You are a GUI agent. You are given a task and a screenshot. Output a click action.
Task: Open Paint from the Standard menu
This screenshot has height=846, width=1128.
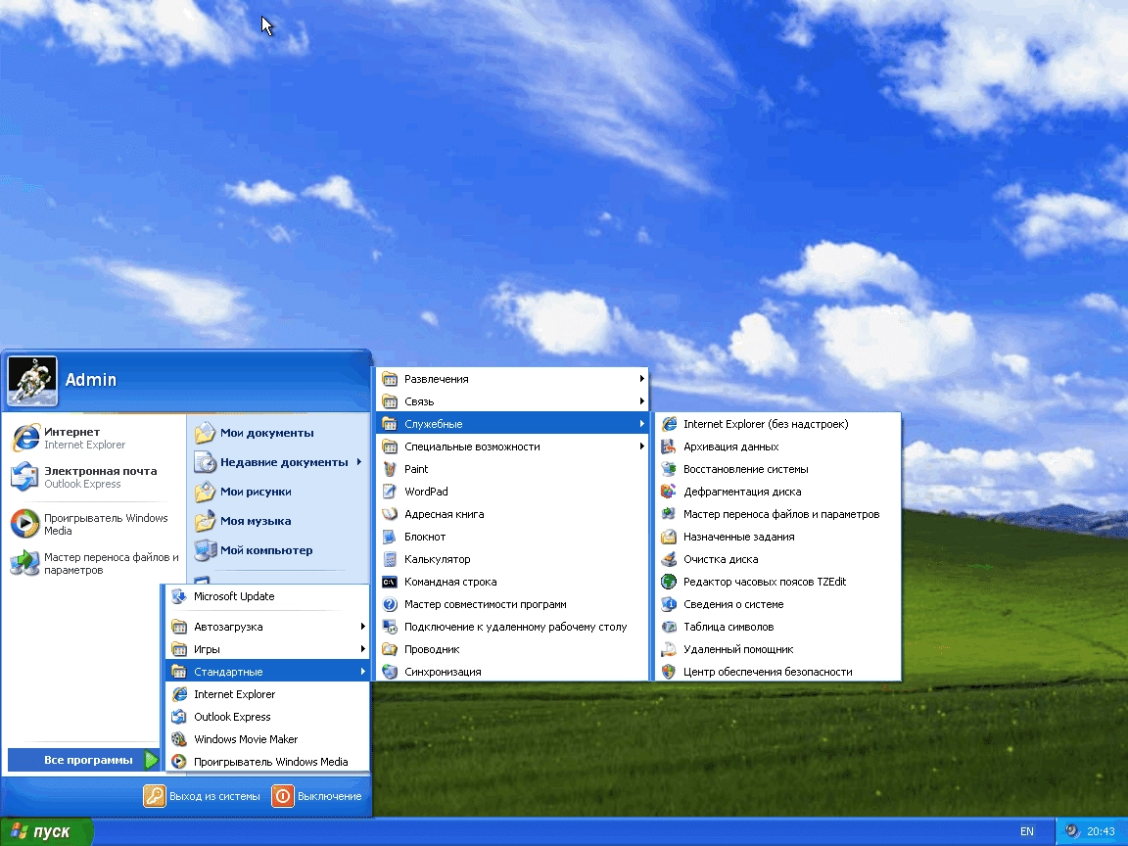(x=511, y=469)
